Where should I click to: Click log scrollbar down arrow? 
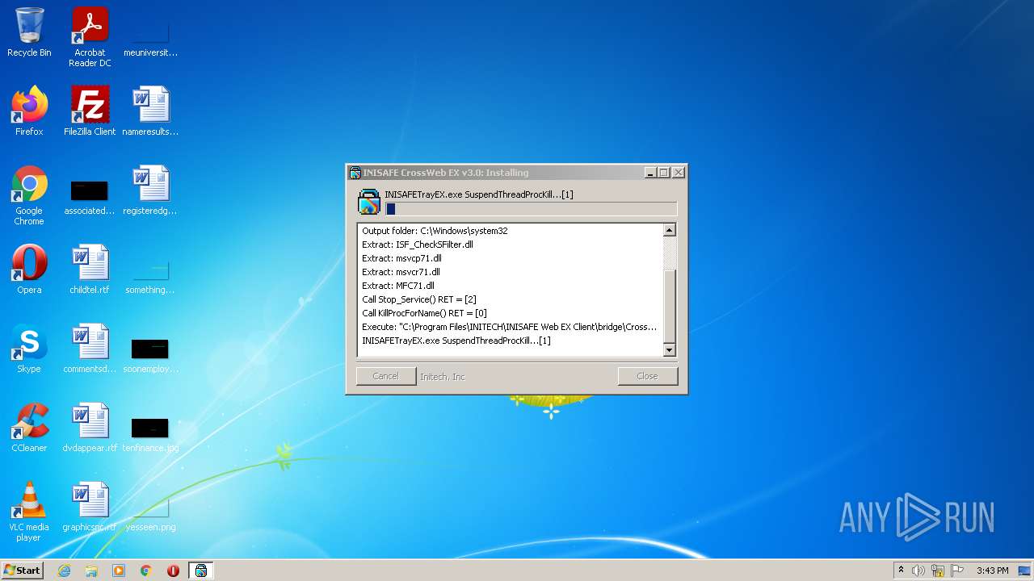(669, 349)
